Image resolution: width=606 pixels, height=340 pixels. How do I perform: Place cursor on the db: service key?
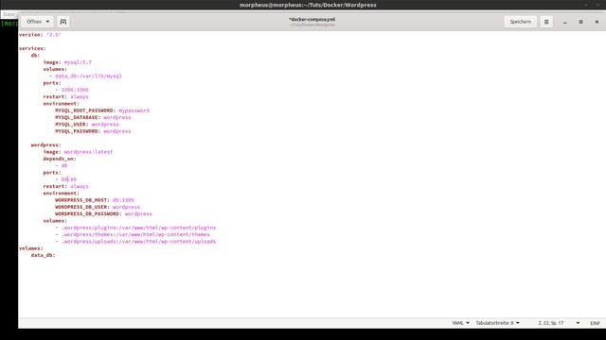36,56
